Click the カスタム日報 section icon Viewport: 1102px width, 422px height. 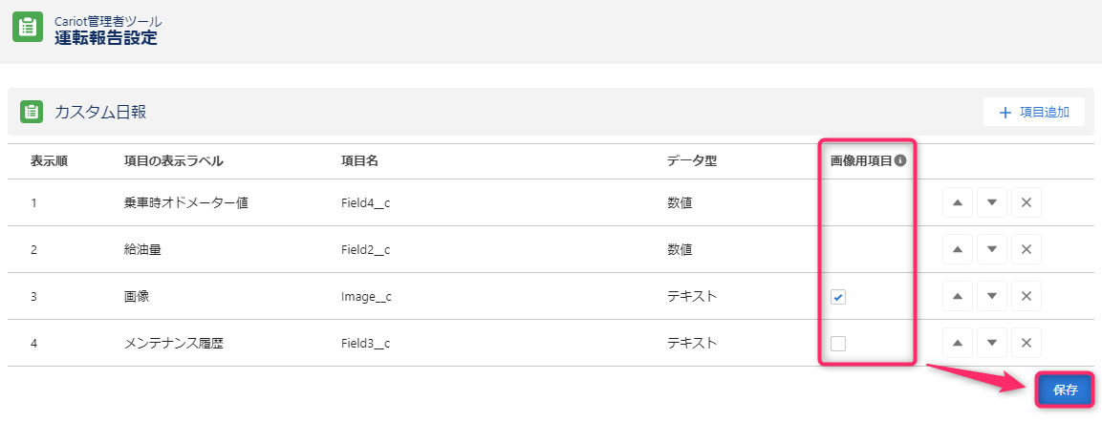[x=32, y=112]
